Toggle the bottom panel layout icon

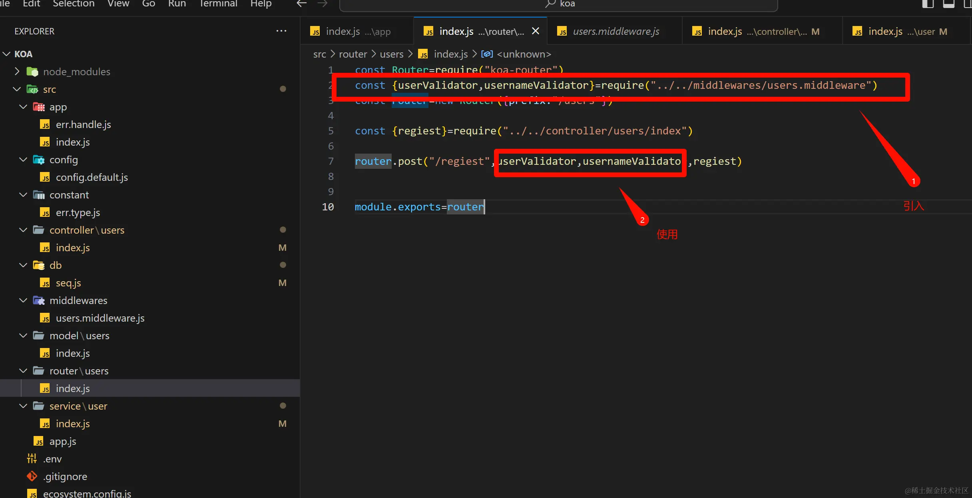point(949,4)
